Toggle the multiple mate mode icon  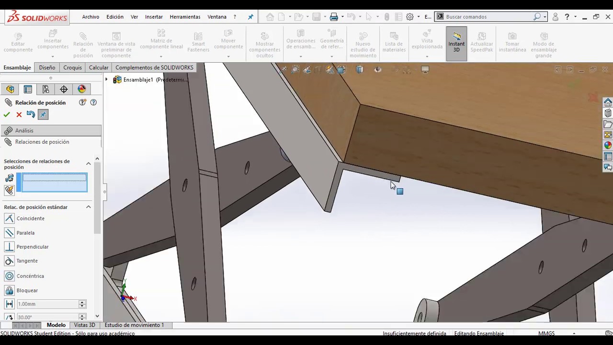[9, 190]
